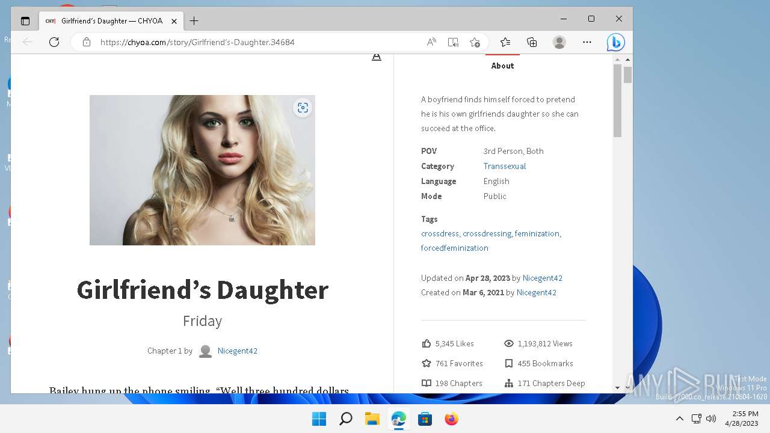Open Windows taskbar Search
Image resolution: width=770 pixels, height=433 pixels.
[345, 419]
